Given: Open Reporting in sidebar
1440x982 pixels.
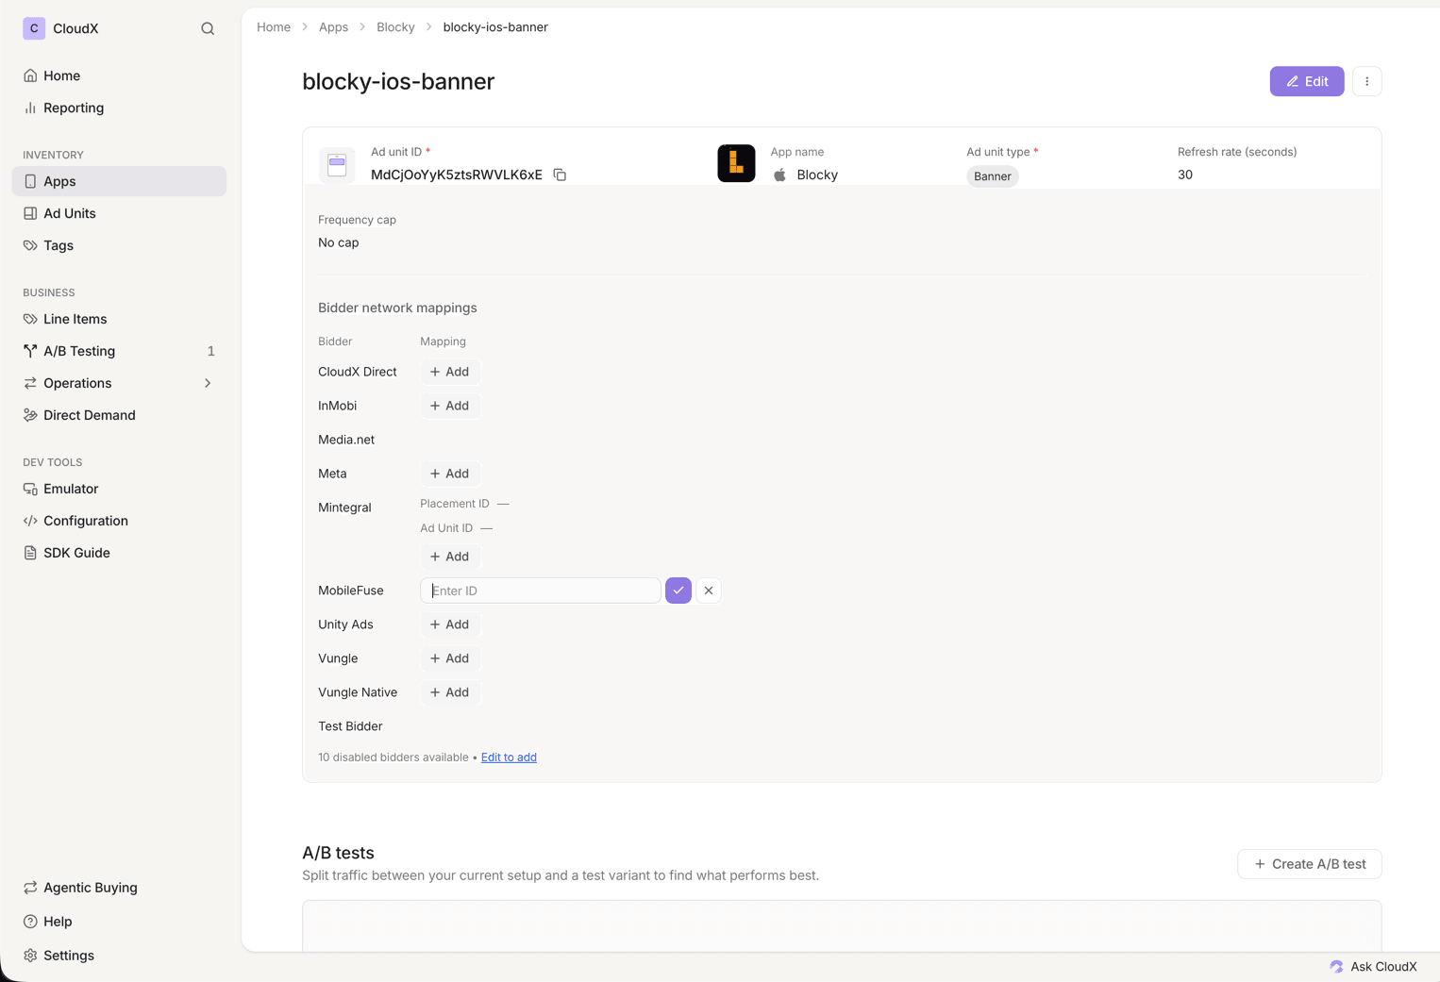Looking at the screenshot, I should [119, 108].
